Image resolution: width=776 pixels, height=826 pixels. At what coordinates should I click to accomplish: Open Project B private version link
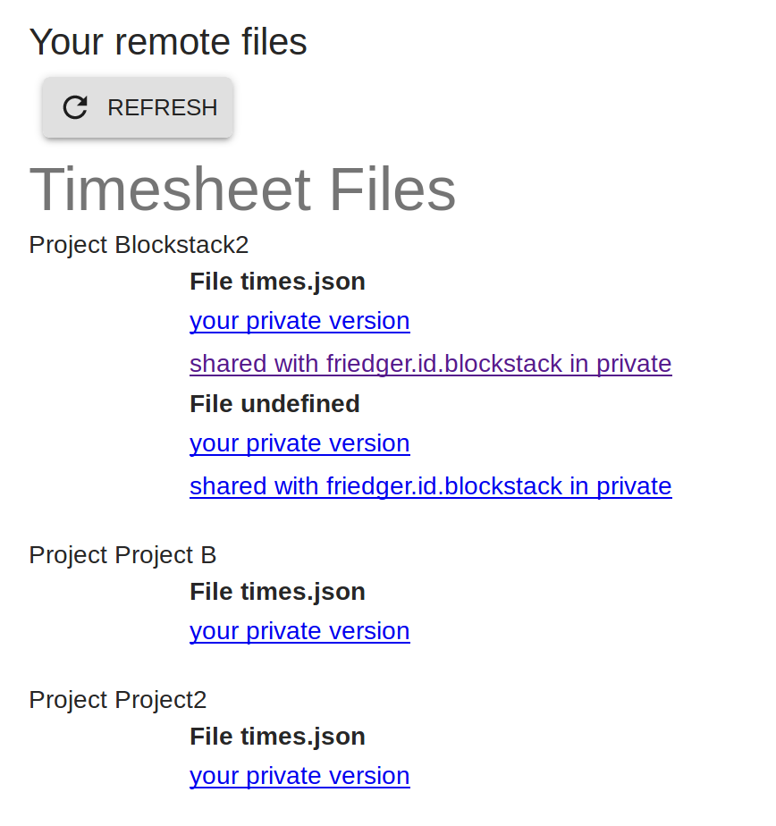click(299, 631)
